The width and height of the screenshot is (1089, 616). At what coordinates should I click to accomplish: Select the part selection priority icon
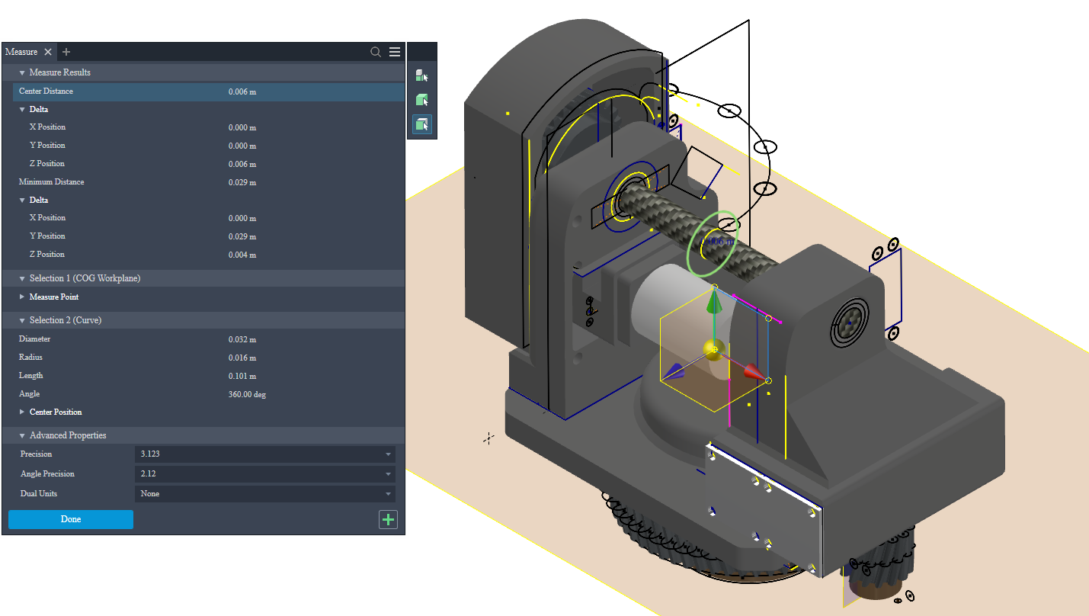[x=421, y=100]
